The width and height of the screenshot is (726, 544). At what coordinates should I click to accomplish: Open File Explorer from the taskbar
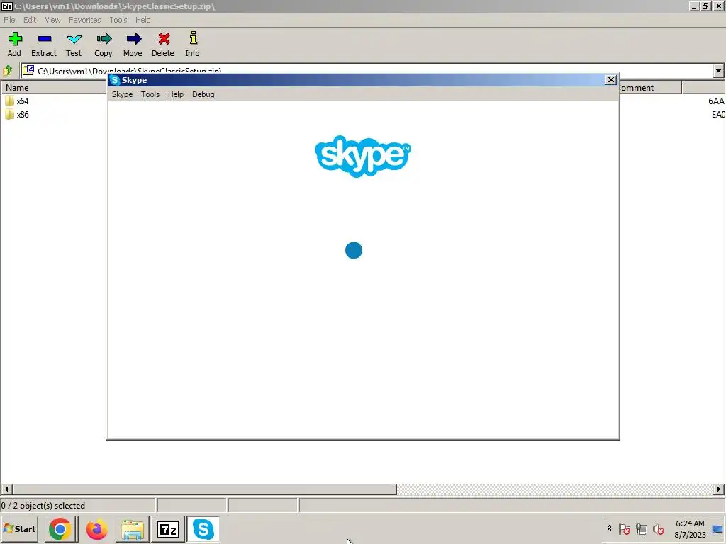click(133, 529)
